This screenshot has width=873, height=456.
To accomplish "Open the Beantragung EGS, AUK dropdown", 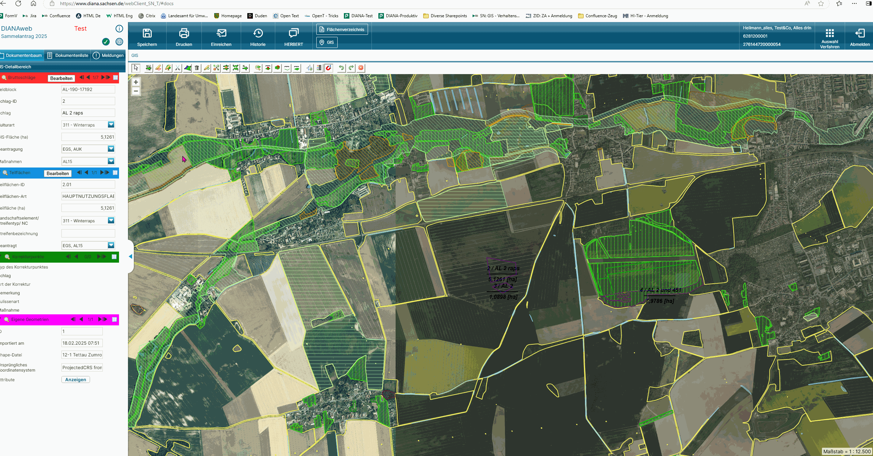I will coord(88,149).
